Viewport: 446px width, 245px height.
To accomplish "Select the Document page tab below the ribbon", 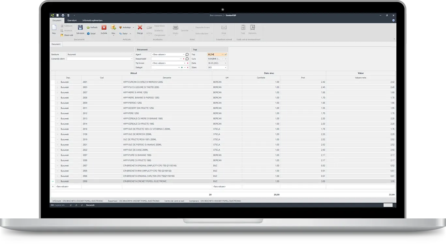I will pyautogui.click(x=56, y=44).
